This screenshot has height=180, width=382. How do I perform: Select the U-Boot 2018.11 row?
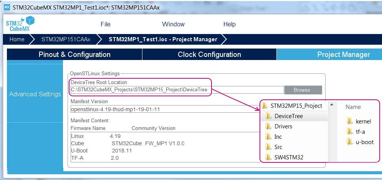click(x=165, y=151)
